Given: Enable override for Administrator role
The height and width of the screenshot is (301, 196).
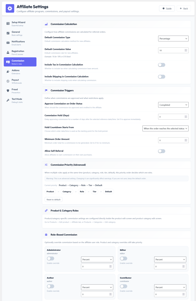Looking at the screenshot, I should [x=51, y=259].
